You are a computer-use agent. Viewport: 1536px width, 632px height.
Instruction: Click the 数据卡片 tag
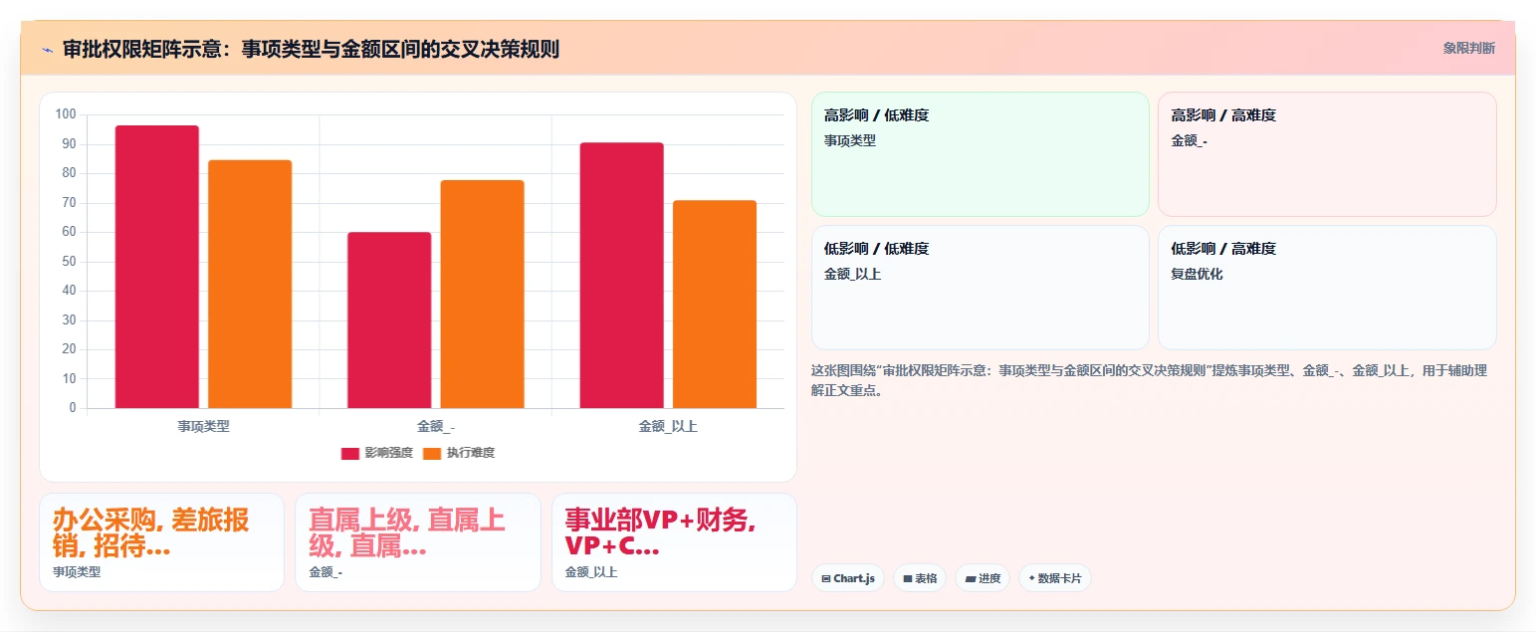pos(1055,578)
